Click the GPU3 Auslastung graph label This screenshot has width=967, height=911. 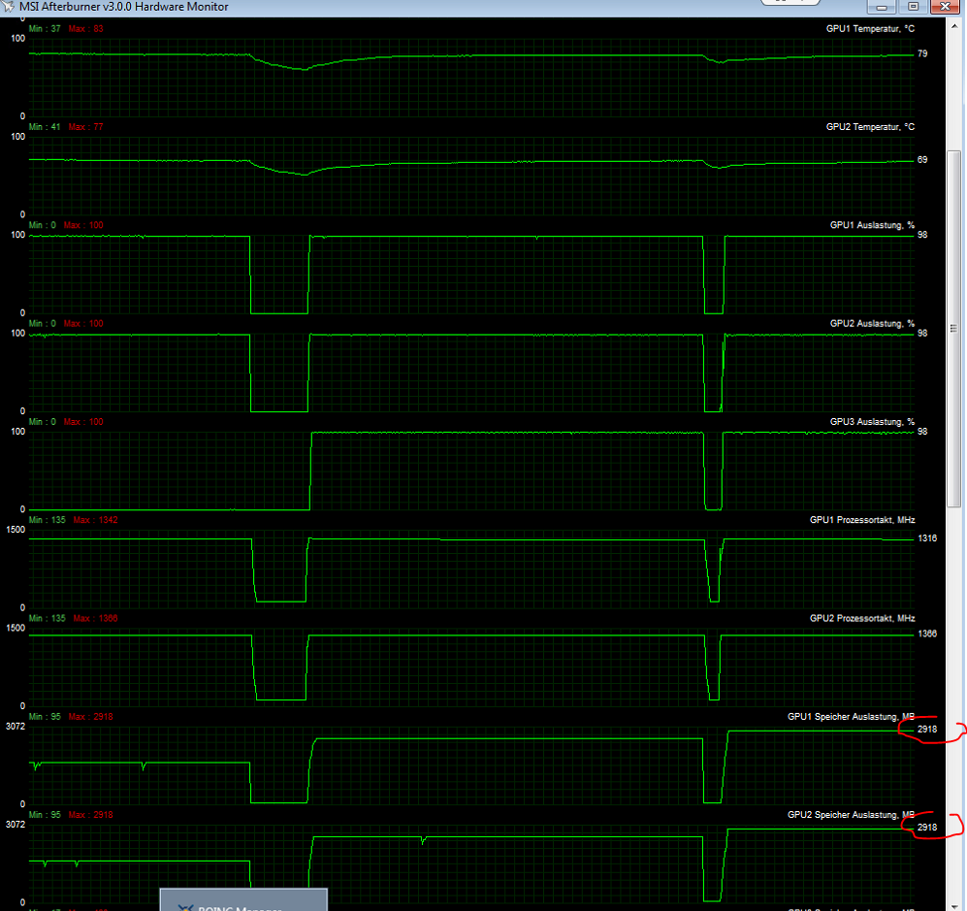[871, 422]
